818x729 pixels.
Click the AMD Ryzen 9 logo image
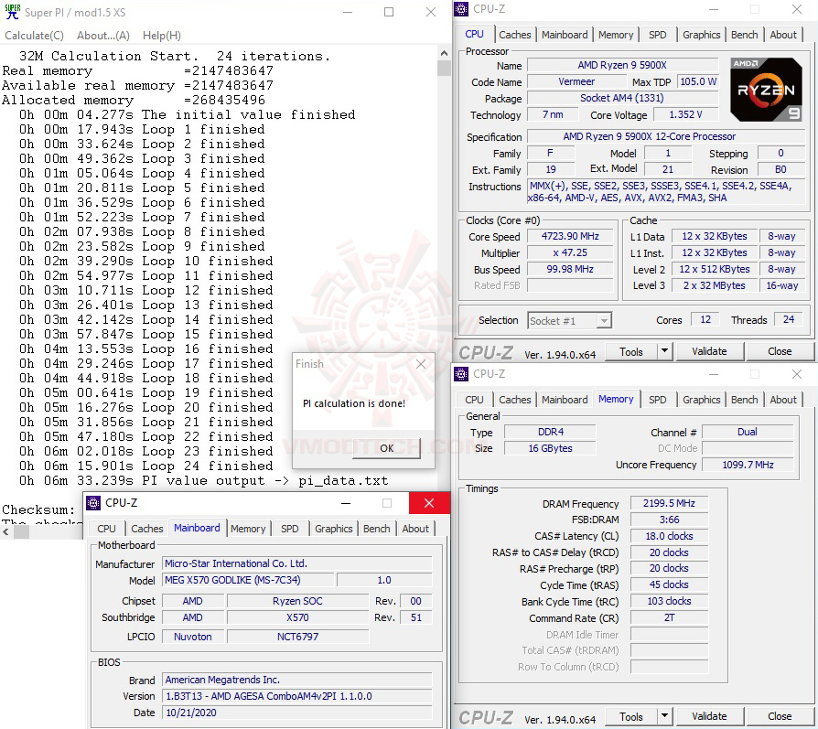pyautogui.click(x=766, y=90)
